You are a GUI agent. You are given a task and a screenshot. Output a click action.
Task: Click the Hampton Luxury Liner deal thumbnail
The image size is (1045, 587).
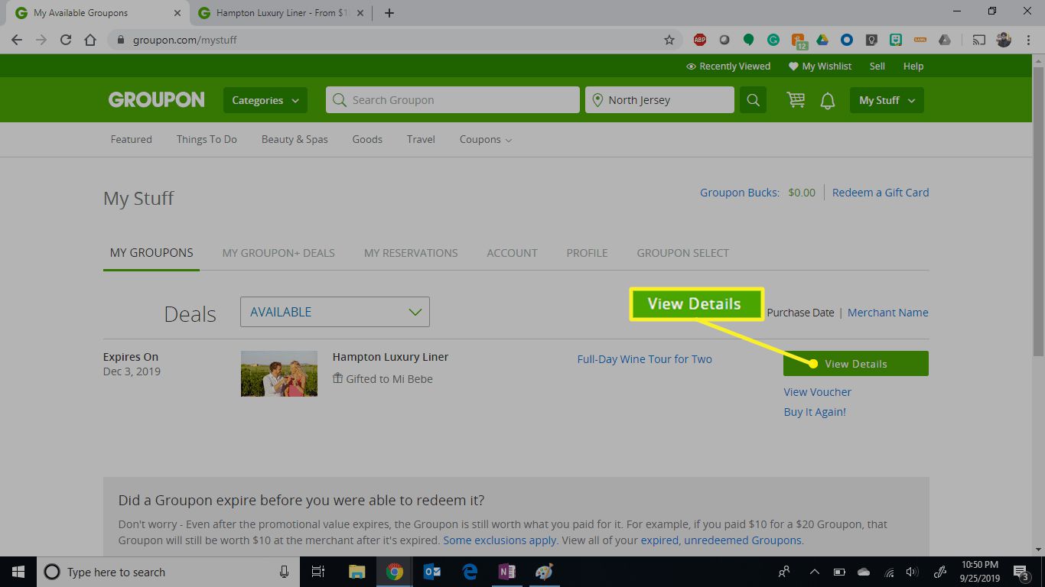(x=279, y=374)
